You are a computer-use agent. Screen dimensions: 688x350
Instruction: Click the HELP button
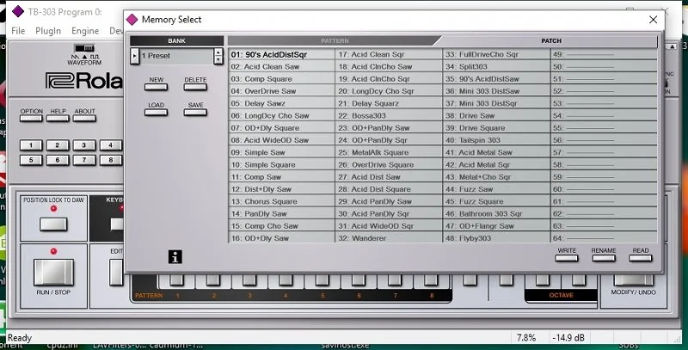[58, 119]
